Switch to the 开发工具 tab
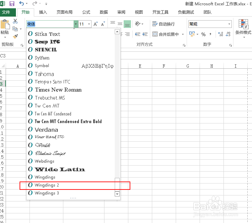Viewport: 252px width, 223px height. pyautogui.click(x=160, y=12)
